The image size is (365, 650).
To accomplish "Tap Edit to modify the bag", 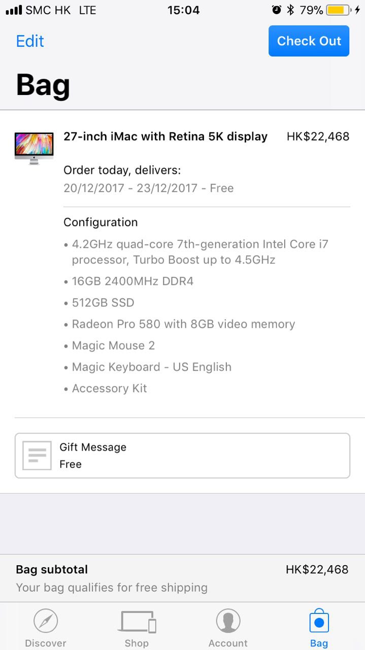I will 30,41.
